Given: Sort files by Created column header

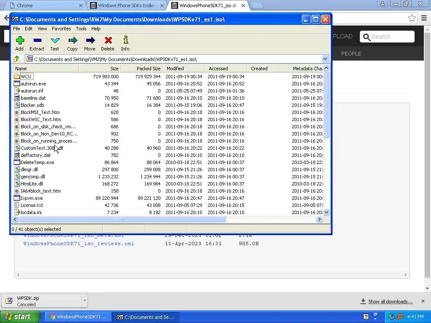Looking at the screenshot, I should (x=268, y=69).
